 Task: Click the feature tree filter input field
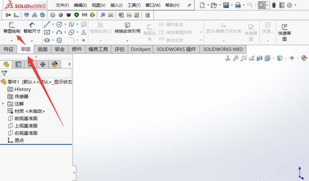37,74
